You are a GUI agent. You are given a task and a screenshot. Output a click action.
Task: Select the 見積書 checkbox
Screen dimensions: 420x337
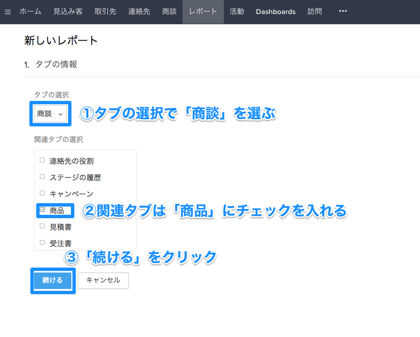coord(42,226)
